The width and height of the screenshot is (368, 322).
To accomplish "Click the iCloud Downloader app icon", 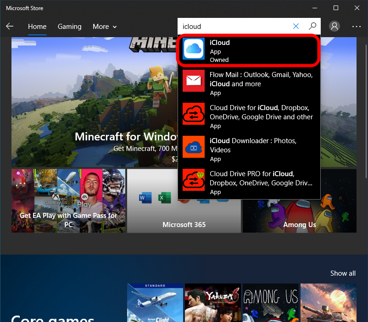I will click(x=194, y=147).
